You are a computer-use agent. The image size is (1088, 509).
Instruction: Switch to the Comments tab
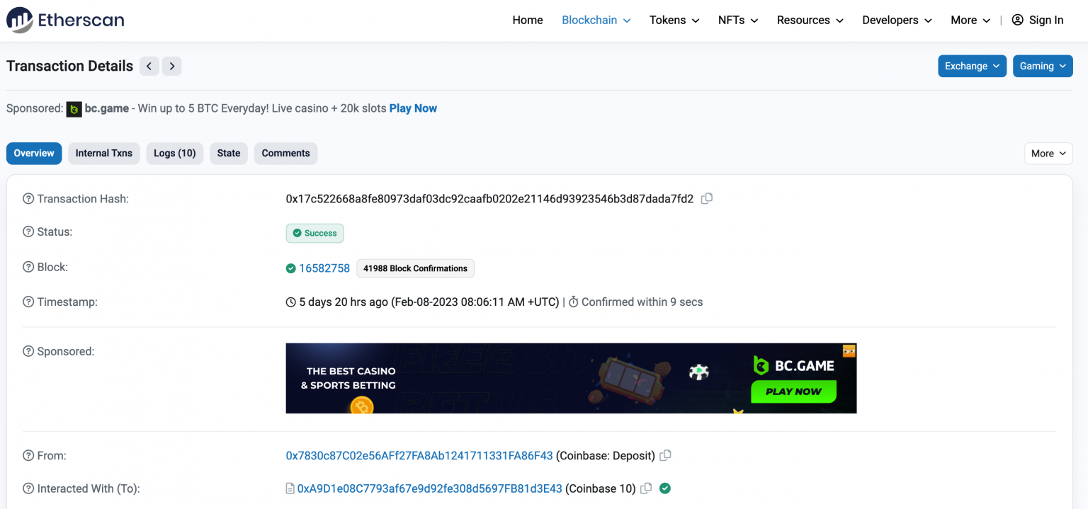tap(285, 154)
